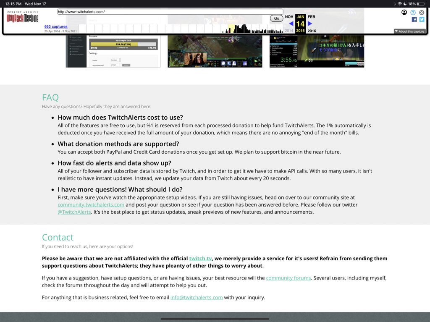The height and width of the screenshot is (322, 430).
Task: Select year 2015 in the timeline
Action: click(300, 31)
